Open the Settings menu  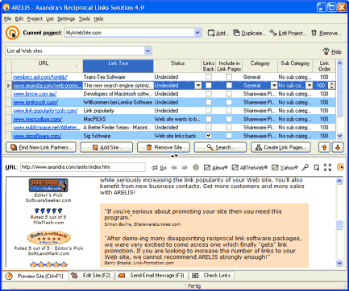point(66,18)
